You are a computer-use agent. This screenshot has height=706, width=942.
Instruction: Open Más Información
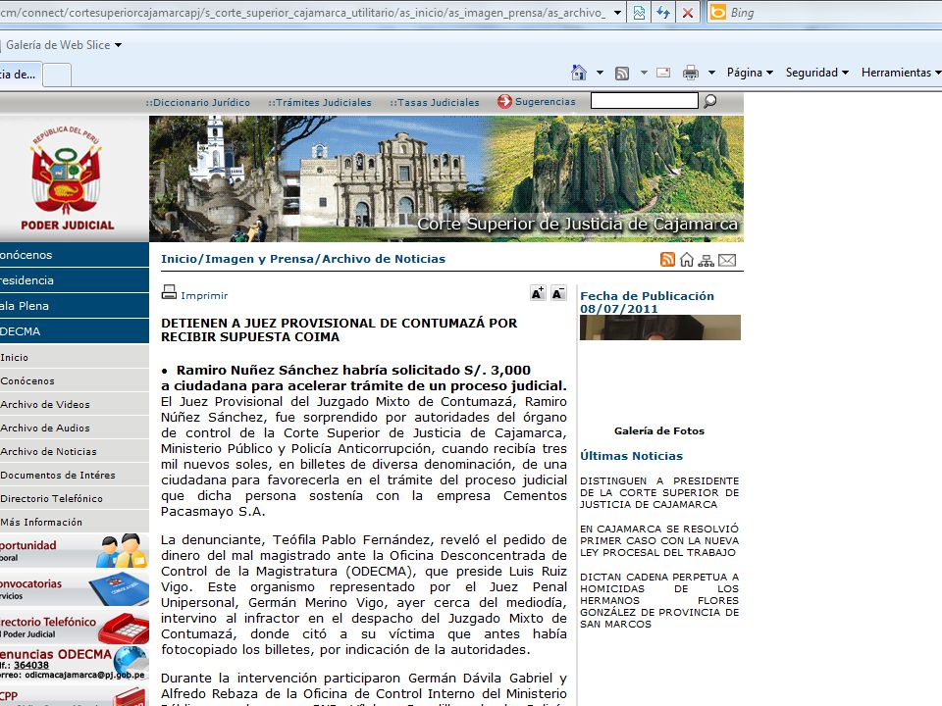coord(75,522)
